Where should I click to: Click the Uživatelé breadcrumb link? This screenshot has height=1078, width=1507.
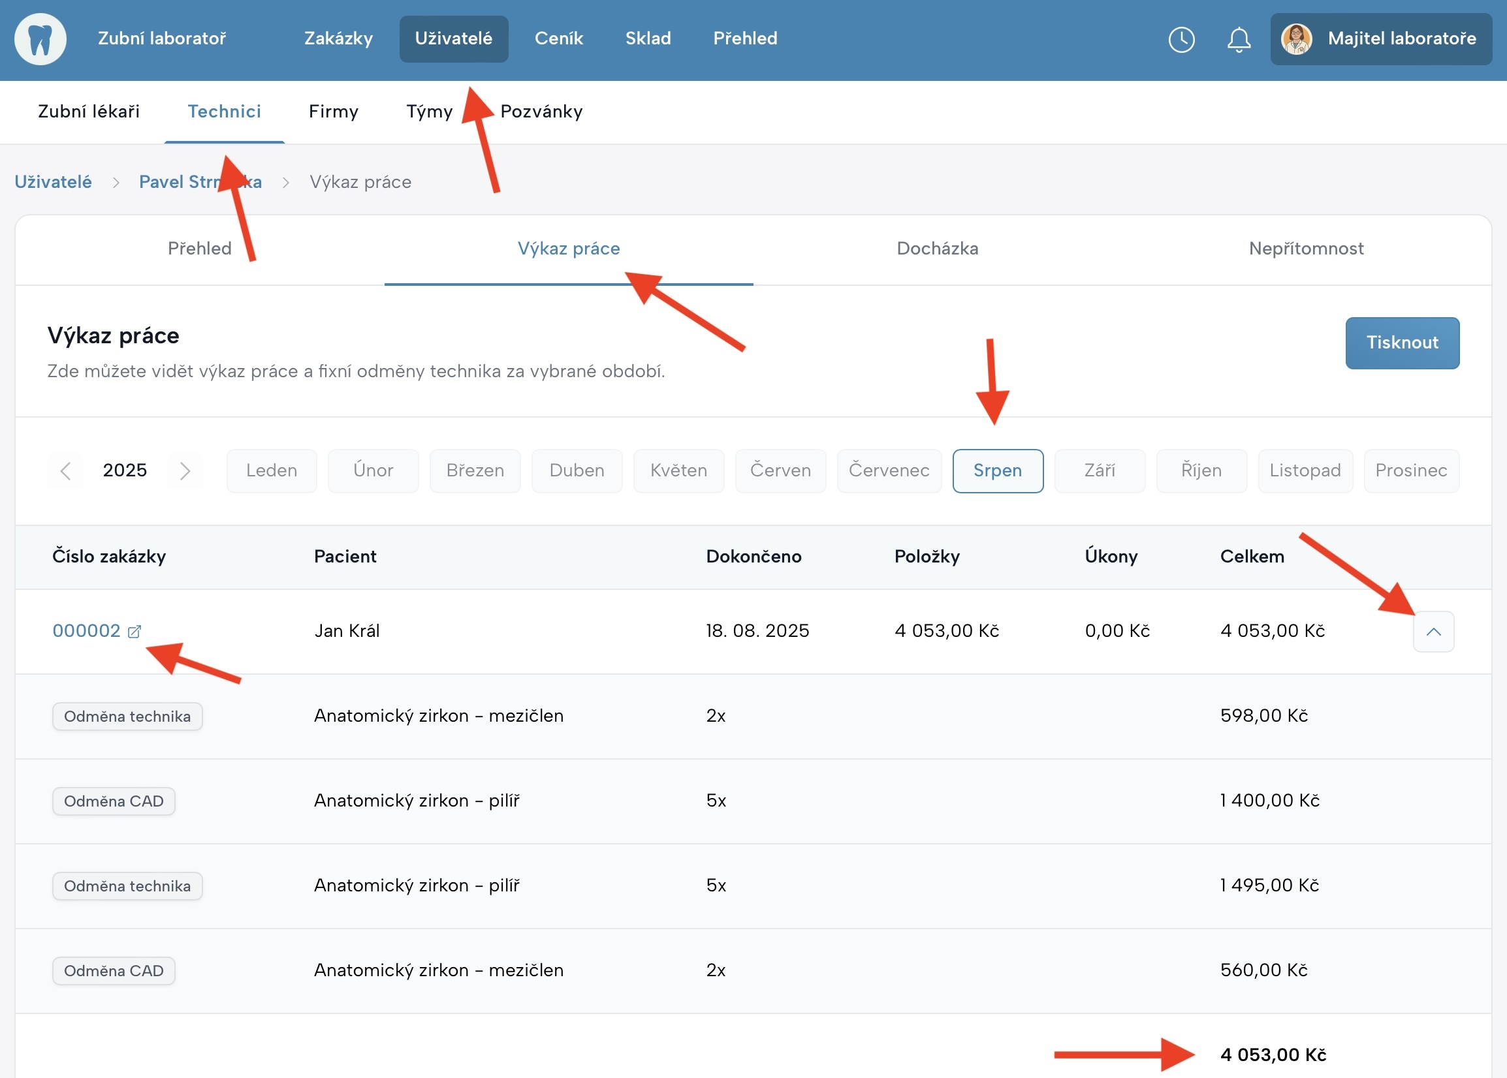(x=53, y=182)
